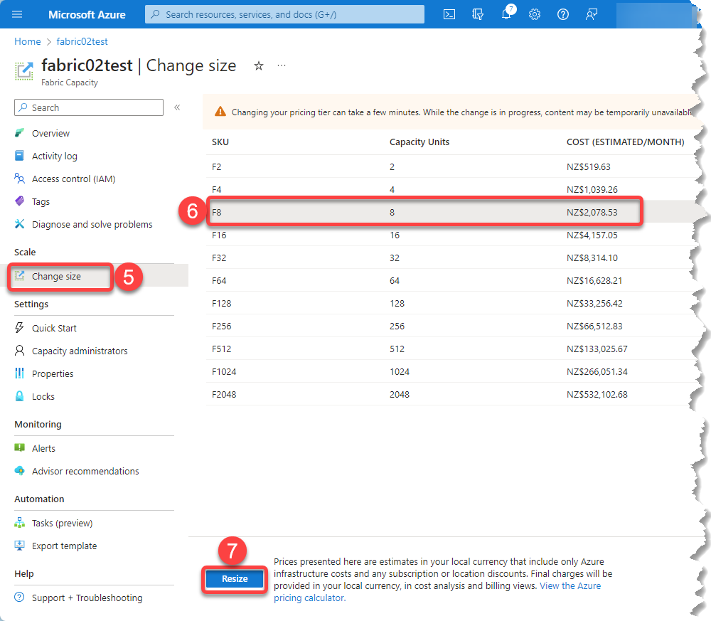The height and width of the screenshot is (621, 711).
Task: Open Feedback icon in top bar
Action: coord(592,14)
